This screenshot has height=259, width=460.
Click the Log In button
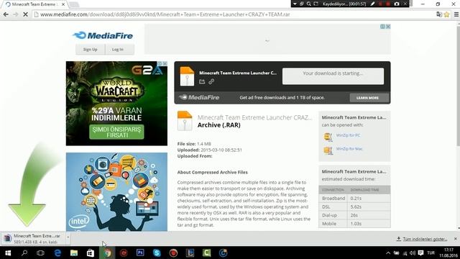point(118,50)
